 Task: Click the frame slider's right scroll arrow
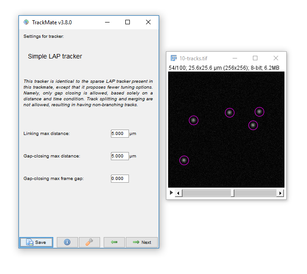[x=280, y=193]
